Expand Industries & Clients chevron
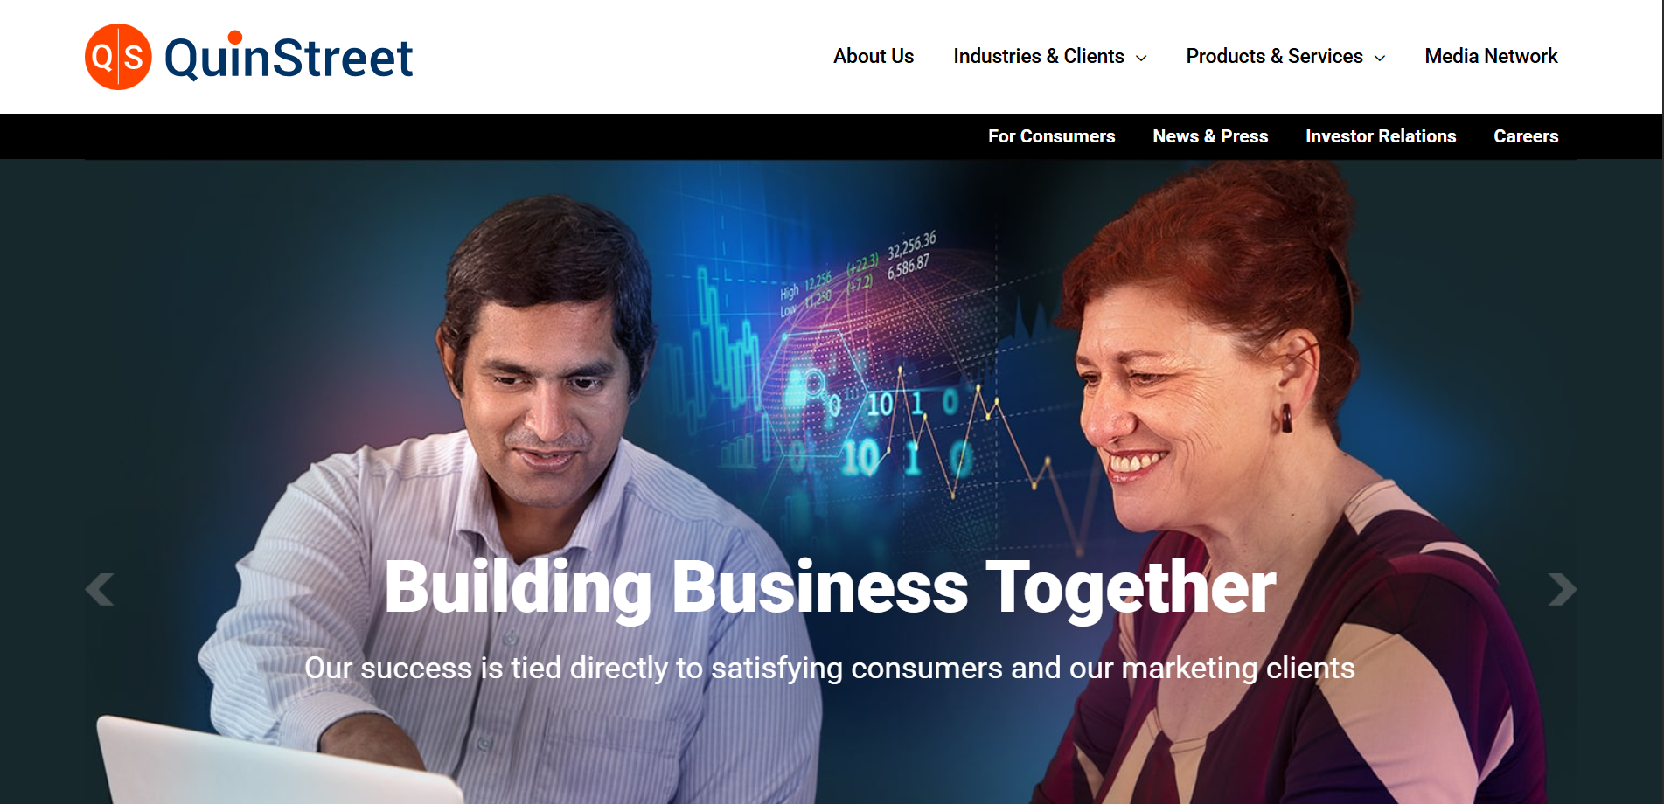1664x804 pixels. coord(1141,58)
